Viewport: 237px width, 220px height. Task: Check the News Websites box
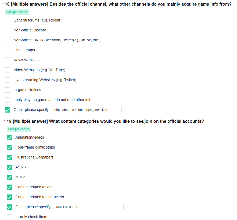[8, 60]
